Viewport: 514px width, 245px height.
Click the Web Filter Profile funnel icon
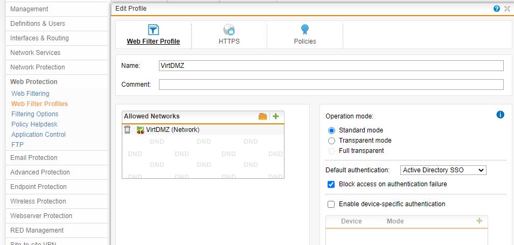pyautogui.click(x=154, y=30)
